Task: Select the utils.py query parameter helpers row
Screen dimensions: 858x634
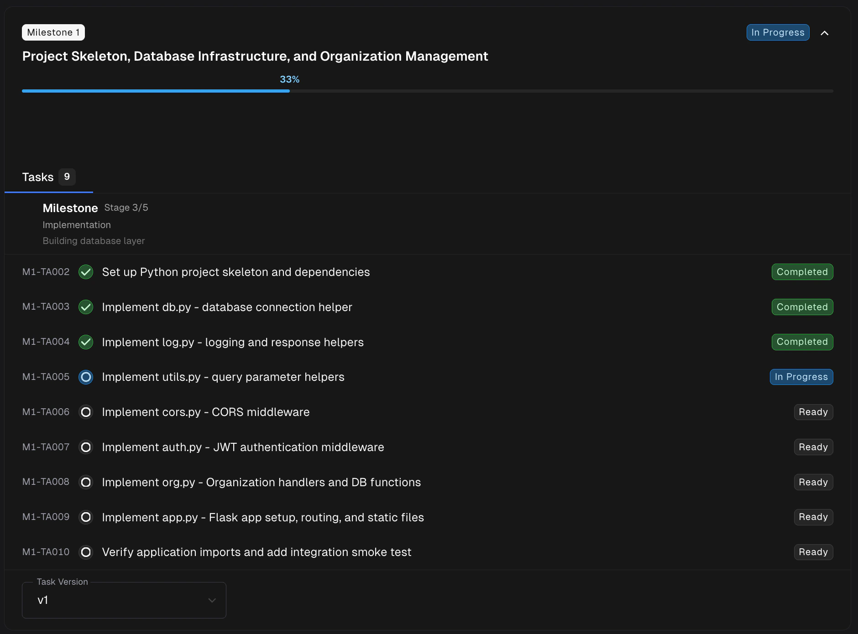Action: [223, 377]
